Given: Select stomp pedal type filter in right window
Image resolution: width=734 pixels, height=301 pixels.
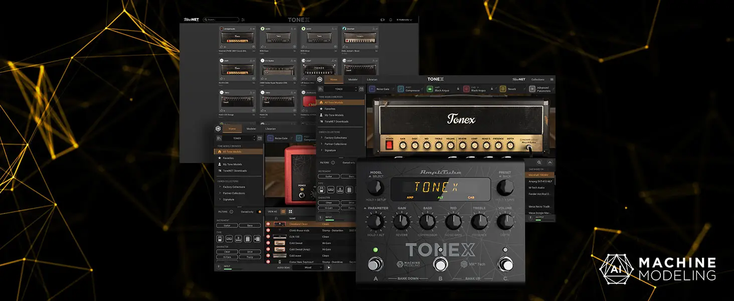Looking at the screenshot, I should [x=322, y=190].
